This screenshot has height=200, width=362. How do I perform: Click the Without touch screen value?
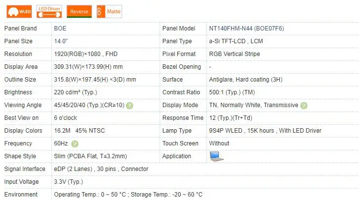(x=219, y=143)
